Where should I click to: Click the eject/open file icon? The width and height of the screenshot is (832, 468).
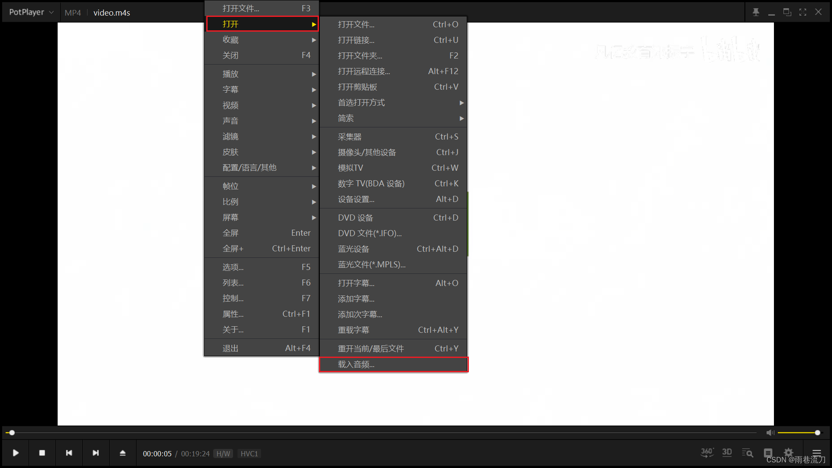click(x=123, y=453)
